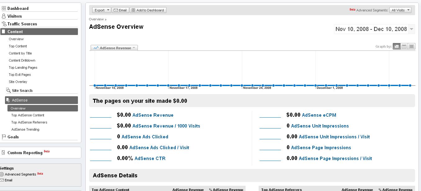The width and height of the screenshot is (421, 191).
Task: Open Top AdSense Content report
Action: [28, 115]
